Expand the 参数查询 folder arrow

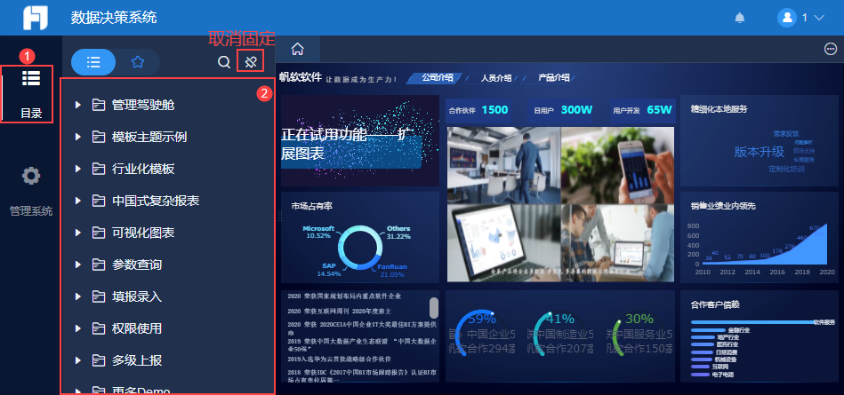pyautogui.click(x=78, y=265)
